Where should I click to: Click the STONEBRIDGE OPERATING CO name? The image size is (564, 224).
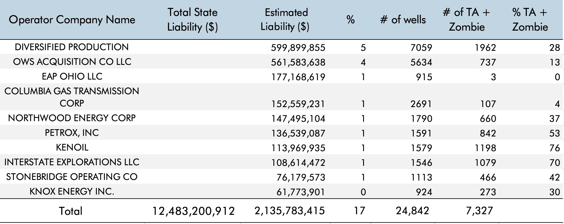click(72, 177)
